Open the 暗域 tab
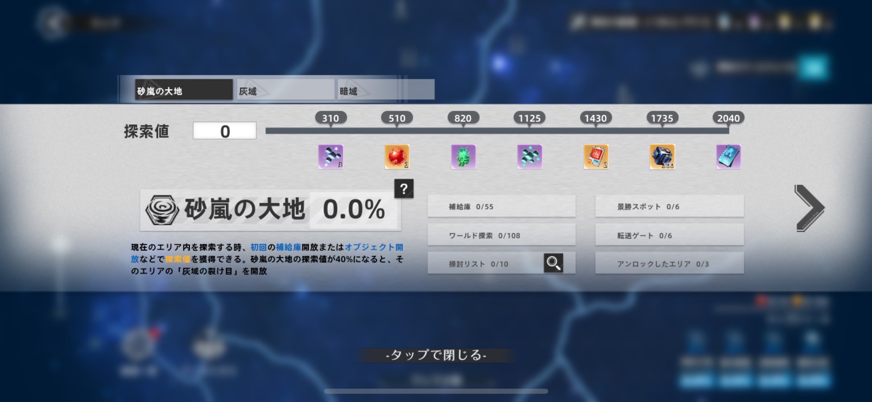Image resolution: width=872 pixels, height=402 pixels. (386, 90)
